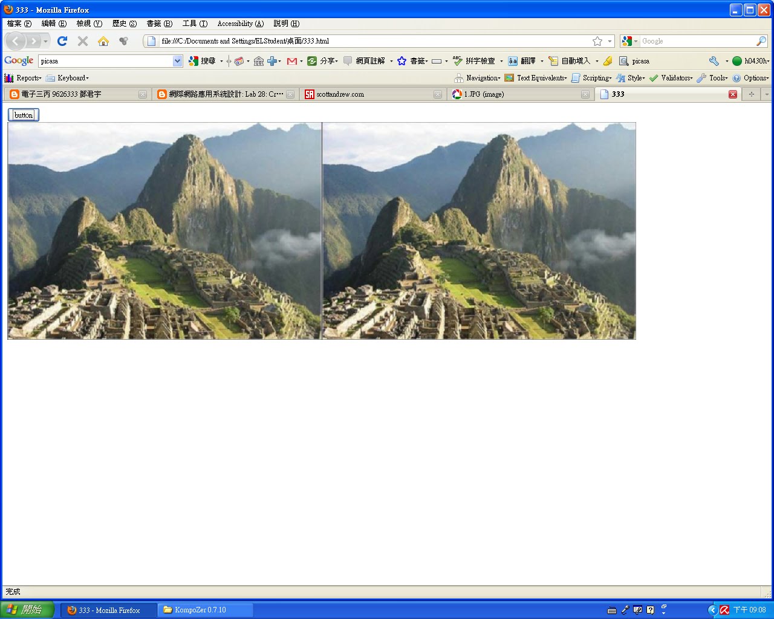
Task: Click the Google Toolbar 搜尋 search button
Action: [202, 61]
